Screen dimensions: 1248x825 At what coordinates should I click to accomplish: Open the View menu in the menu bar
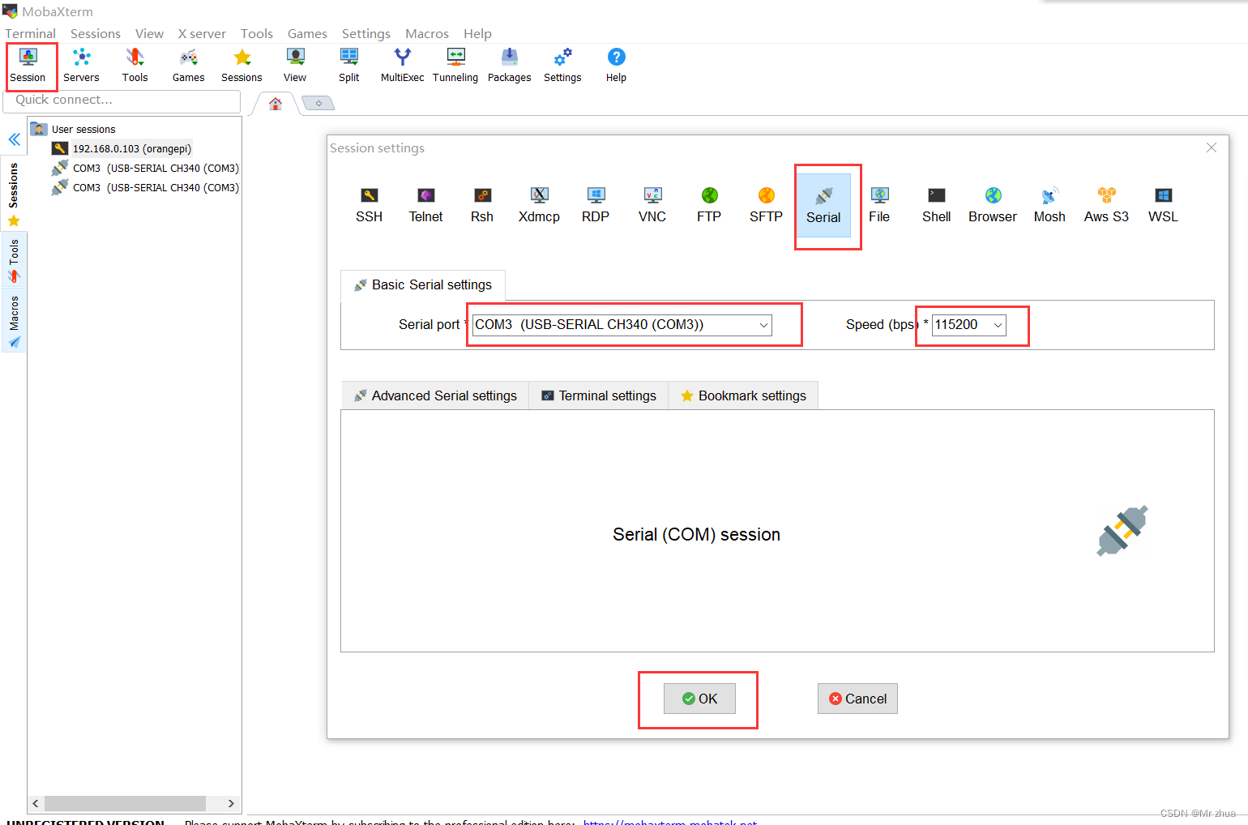click(149, 33)
